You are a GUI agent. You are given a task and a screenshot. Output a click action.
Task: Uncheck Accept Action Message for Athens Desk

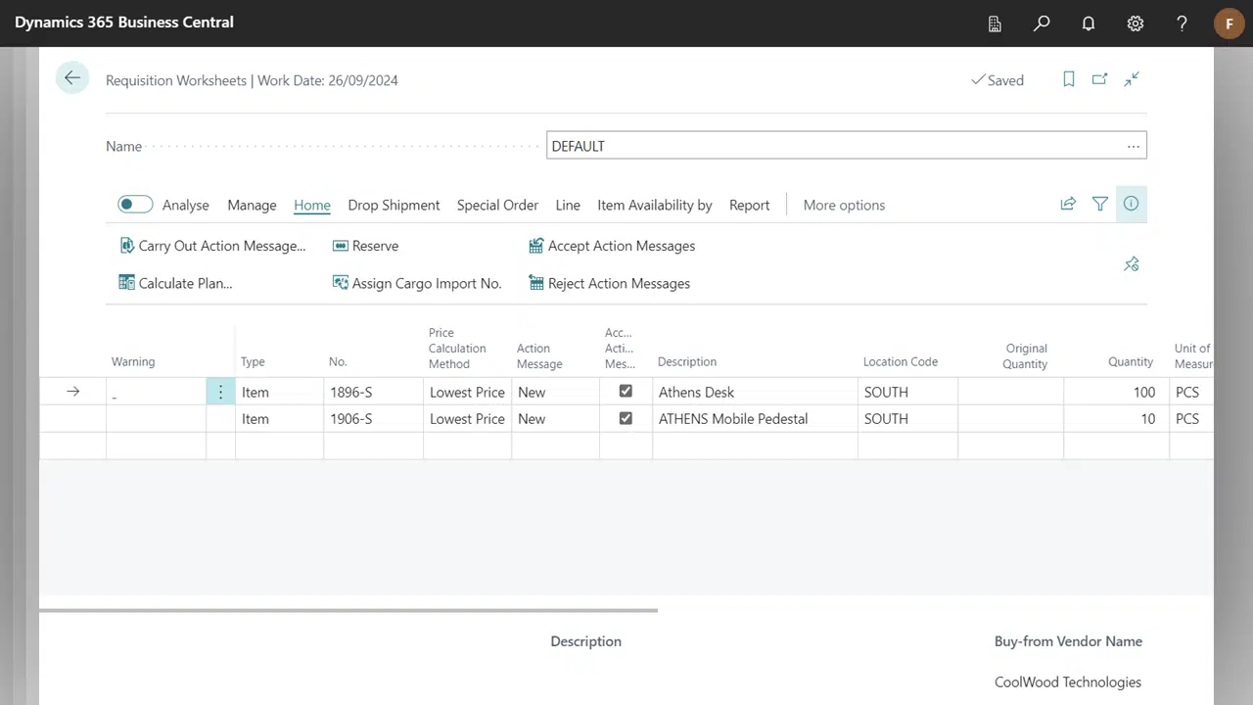626,392
